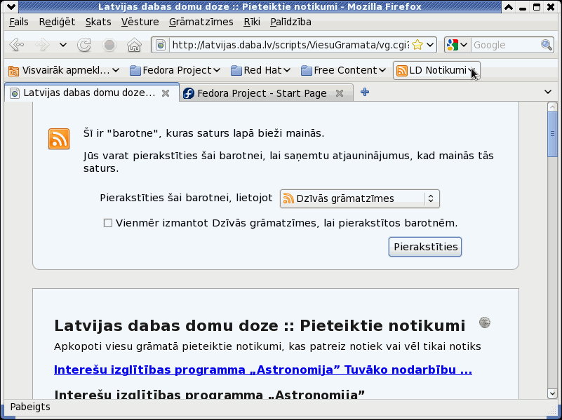Open the window menu at title bar left

coord(11,6)
